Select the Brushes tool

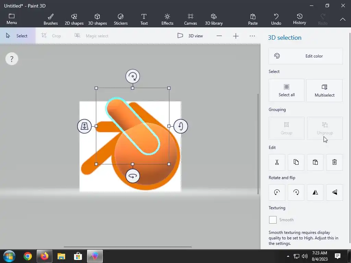(51, 19)
